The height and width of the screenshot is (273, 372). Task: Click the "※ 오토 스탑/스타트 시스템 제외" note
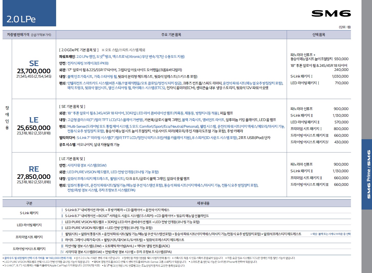(123, 50)
